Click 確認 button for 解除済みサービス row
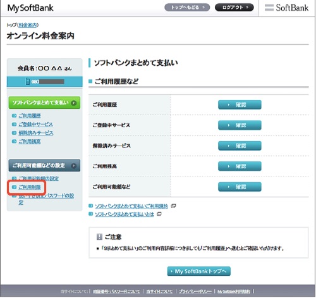The image size is (316, 298). [240, 146]
